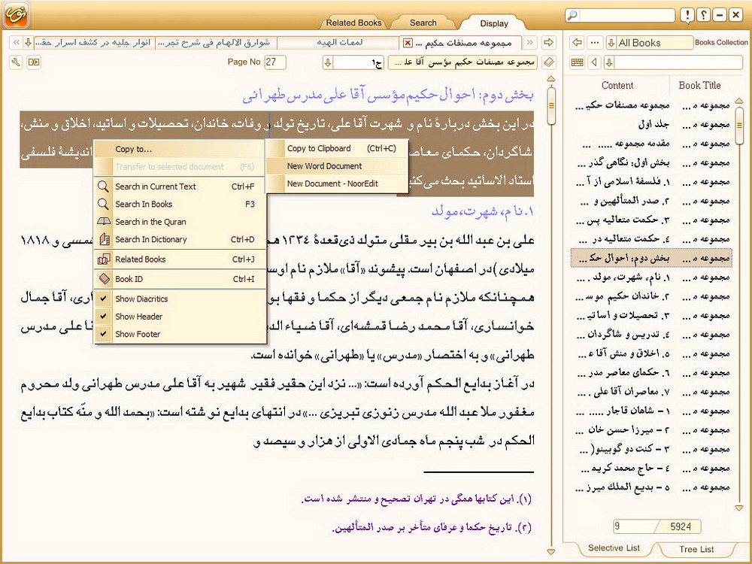
Task: Expand the document tabs list dropdown arrow
Action: [x=28, y=43]
